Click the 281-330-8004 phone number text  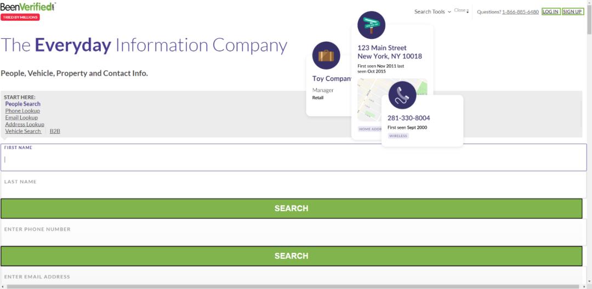[x=408, y=118]
